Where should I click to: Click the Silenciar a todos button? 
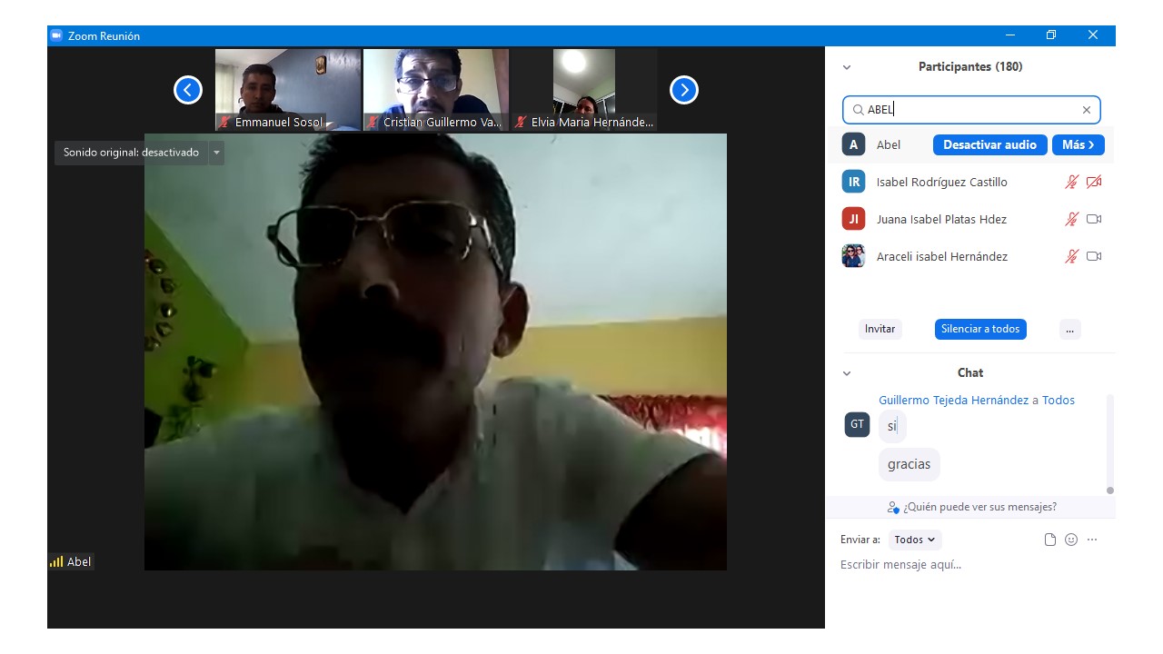pyautogui.click(x=979, y=329)
